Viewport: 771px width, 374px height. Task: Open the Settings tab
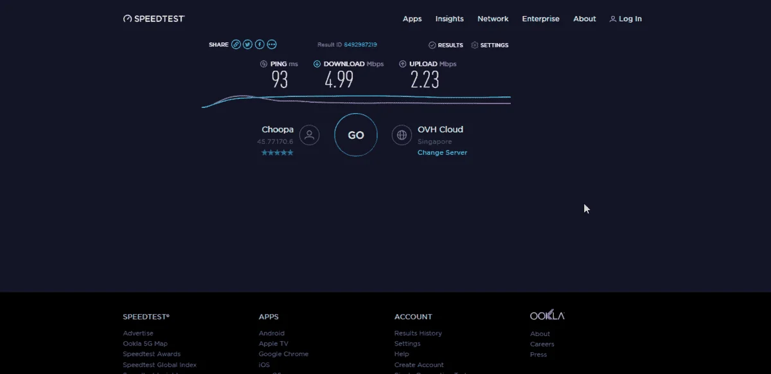(490, 45)
